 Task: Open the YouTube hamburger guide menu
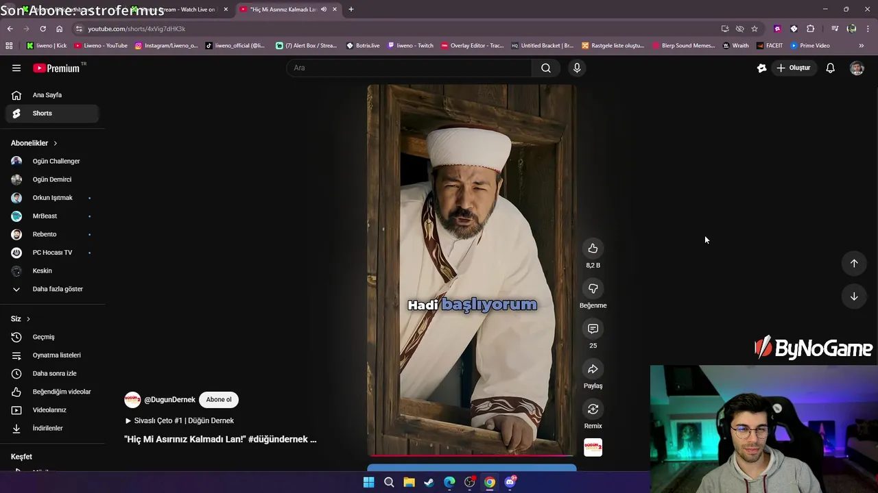pos(16,68)
